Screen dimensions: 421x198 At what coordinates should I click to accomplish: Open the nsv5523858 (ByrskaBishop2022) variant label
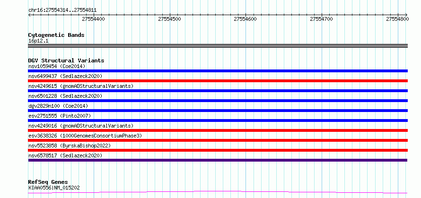point(70,146)
